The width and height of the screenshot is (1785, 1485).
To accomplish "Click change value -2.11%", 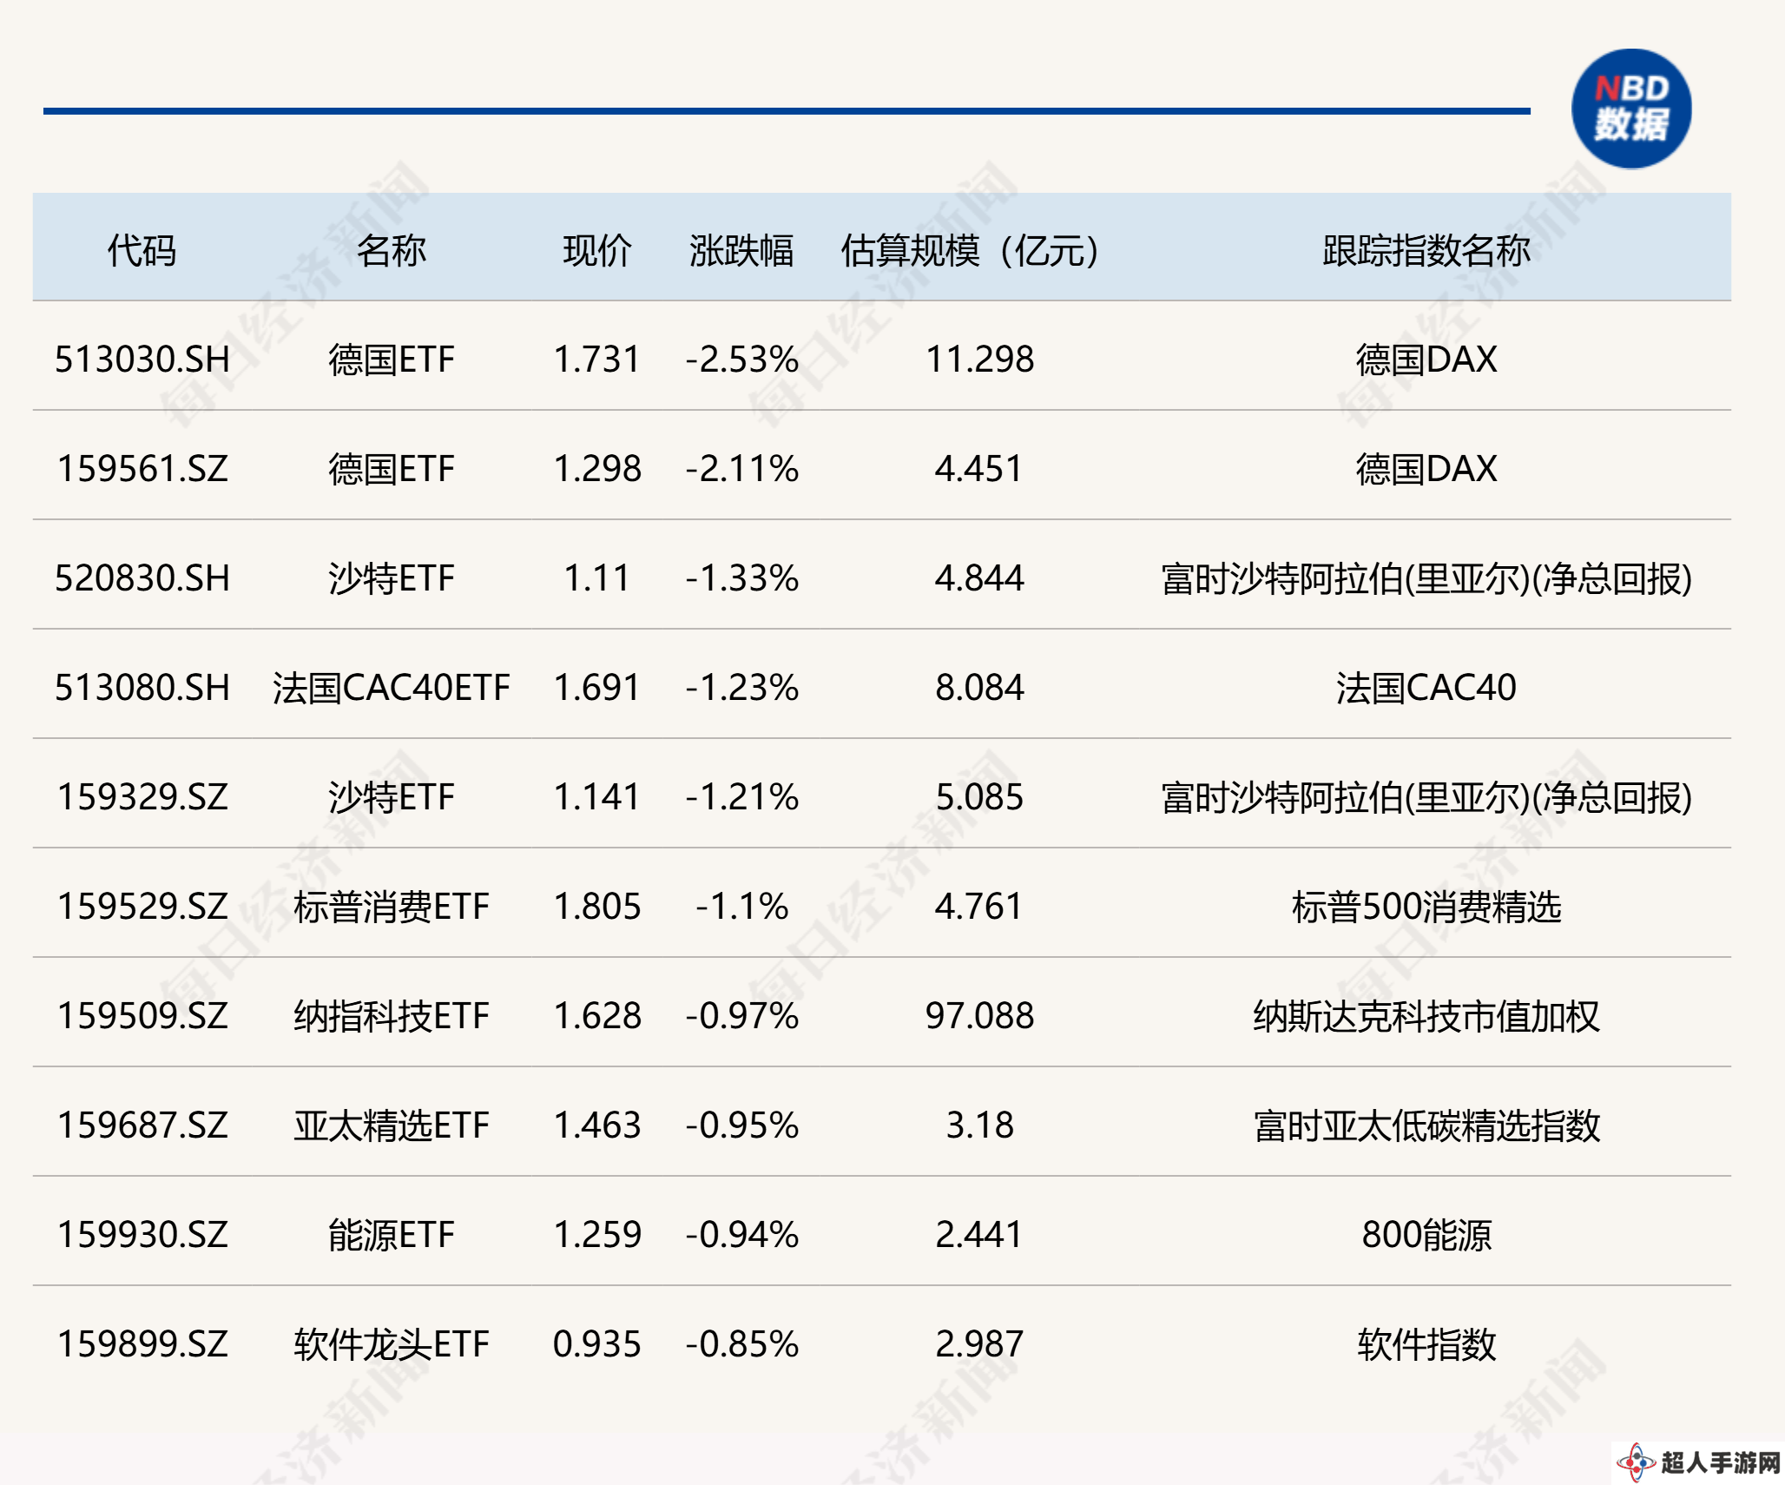I will coord(742,468).
